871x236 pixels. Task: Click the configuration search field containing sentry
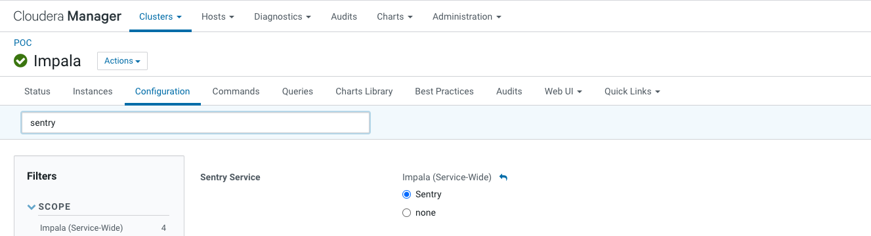196,123
